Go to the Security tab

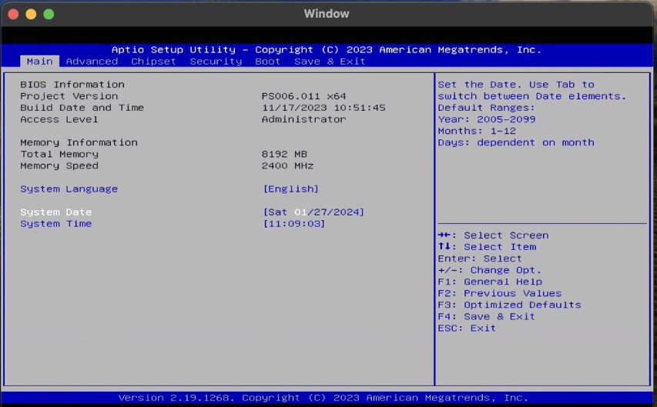click(216, 62)
